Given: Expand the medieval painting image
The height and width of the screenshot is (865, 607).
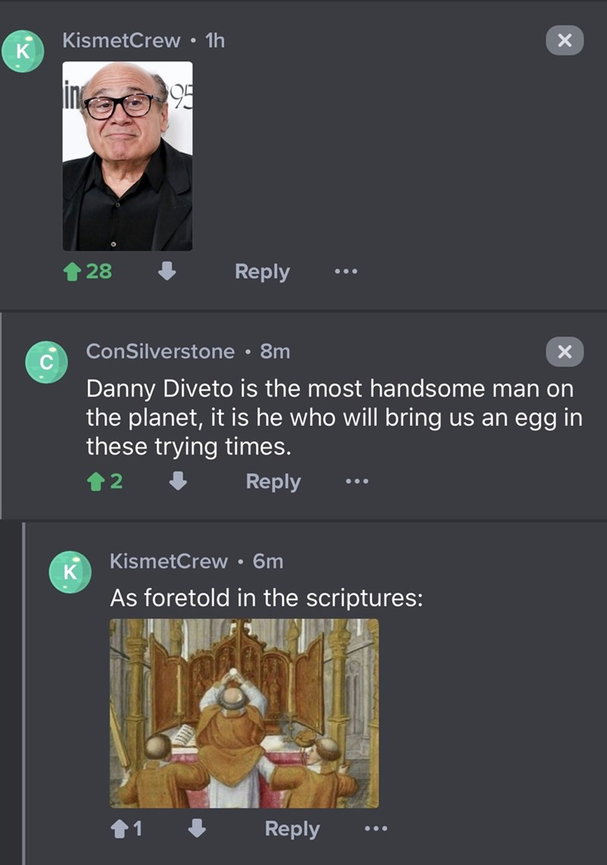Looking at the screenshot, I should 244,713.
